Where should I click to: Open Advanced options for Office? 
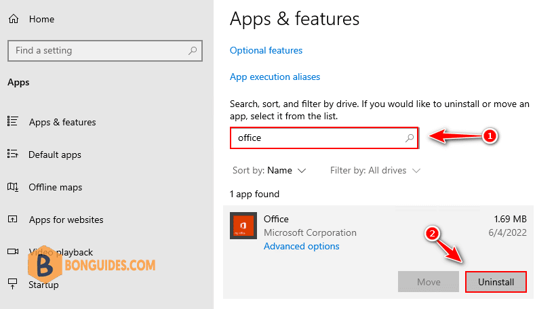pos(302,246)
